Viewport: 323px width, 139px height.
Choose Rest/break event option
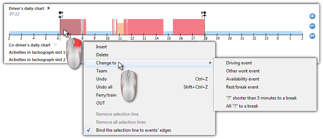click(242, 87)
